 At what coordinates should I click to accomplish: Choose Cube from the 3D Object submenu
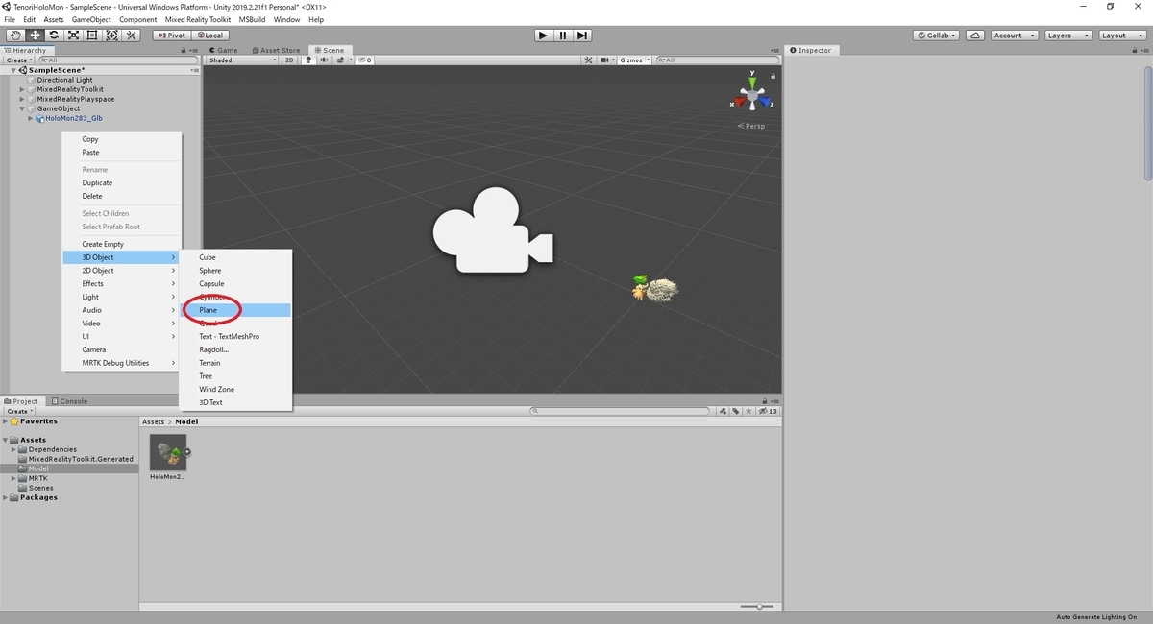click(x=235, y=257)
